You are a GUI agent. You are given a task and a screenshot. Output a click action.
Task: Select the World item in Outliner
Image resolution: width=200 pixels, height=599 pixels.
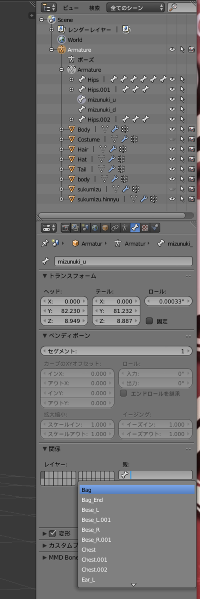pyautogui.click(x=75, y=40)
